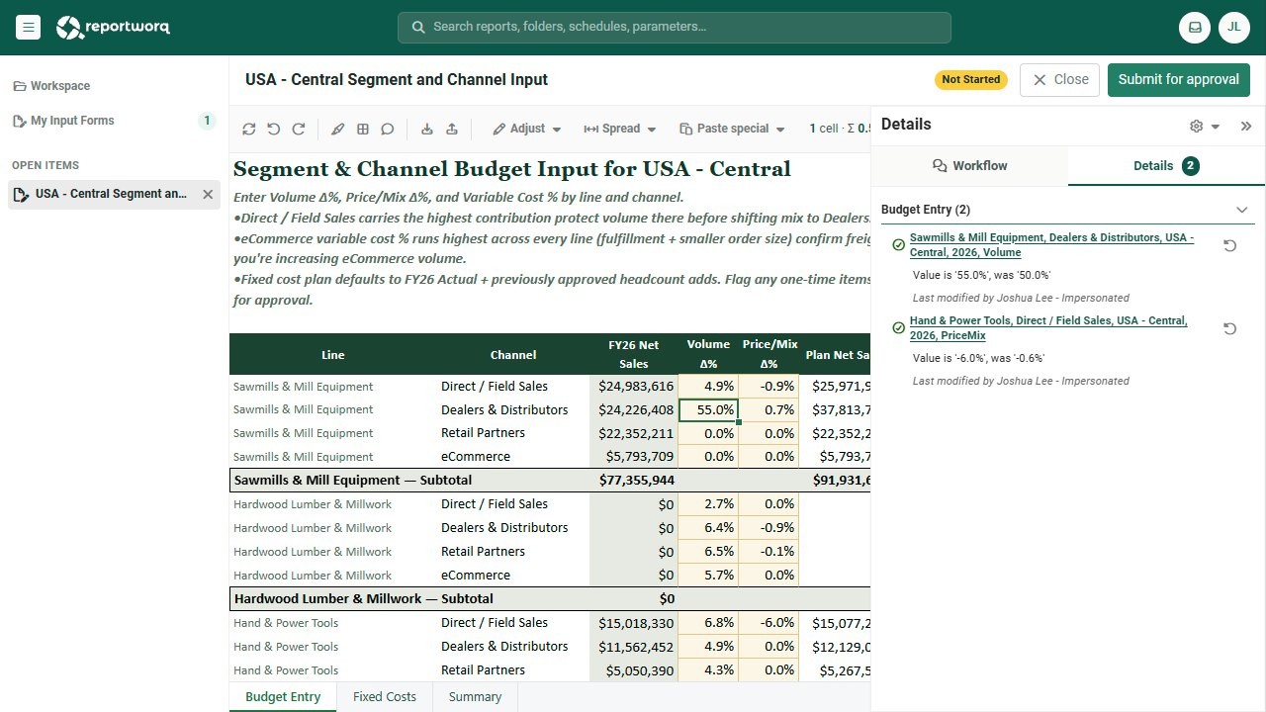Open the inbox notifications icon
The height and width of the screenshot is (712, 1266).
point(1195,28)
